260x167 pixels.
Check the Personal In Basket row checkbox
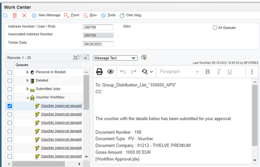point(10,72)
